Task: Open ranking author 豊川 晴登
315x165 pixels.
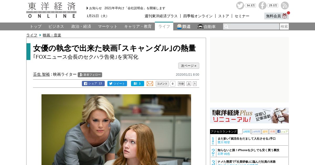Action: 224,142
